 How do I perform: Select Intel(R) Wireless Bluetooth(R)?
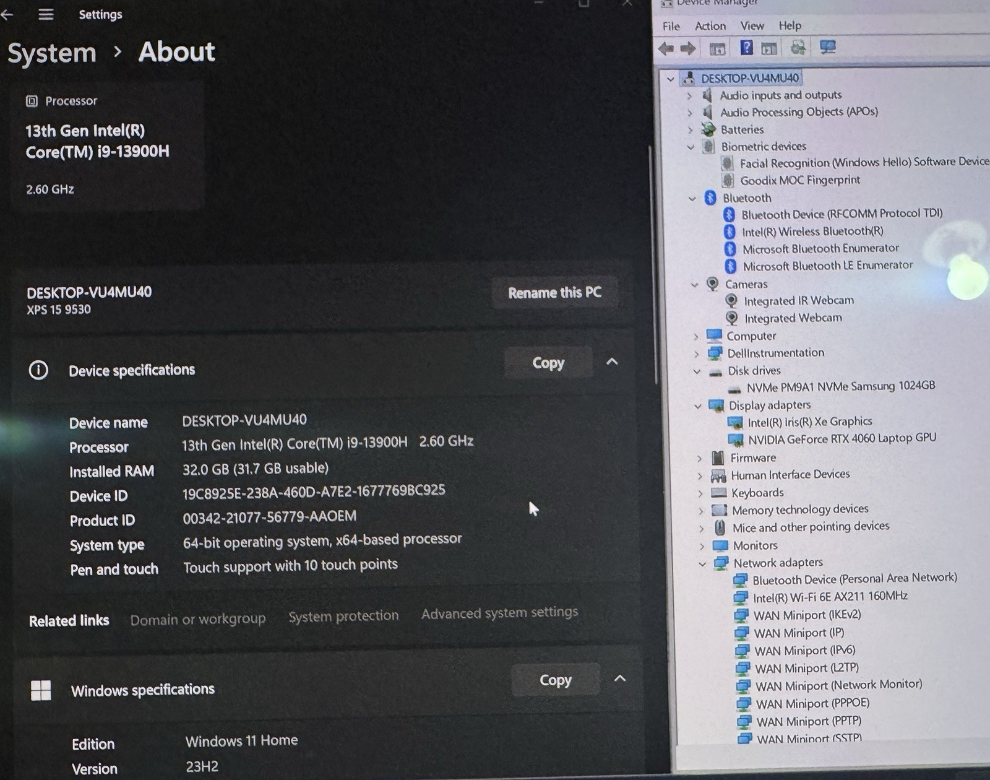812,232
